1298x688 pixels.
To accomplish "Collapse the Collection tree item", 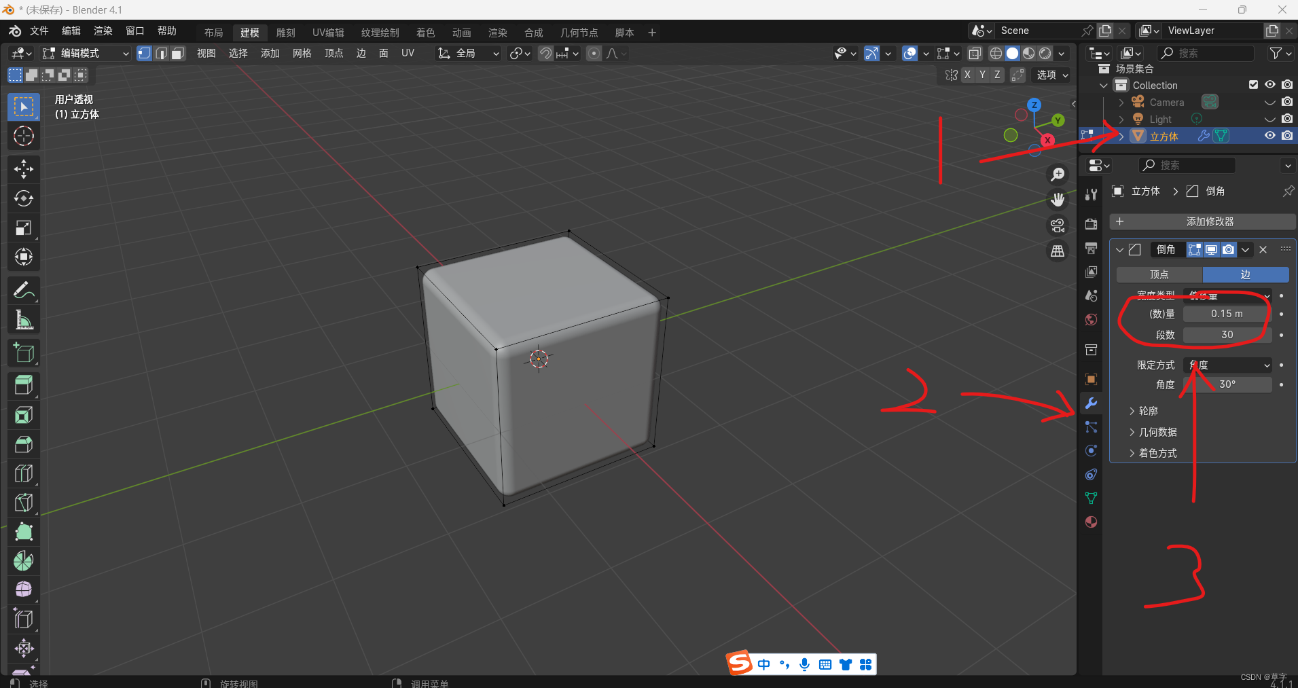I will (1104, 85).
